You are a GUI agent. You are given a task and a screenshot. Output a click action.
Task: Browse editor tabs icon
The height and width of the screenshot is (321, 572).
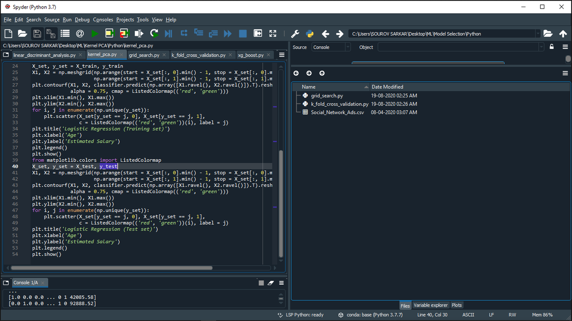[x=6, y=55]
